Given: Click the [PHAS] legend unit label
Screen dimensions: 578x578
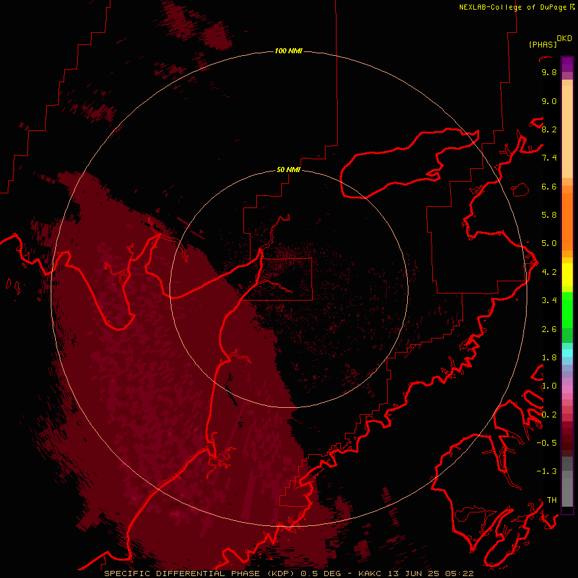Looking at the screenshot, I should click(x=543, y=44).
